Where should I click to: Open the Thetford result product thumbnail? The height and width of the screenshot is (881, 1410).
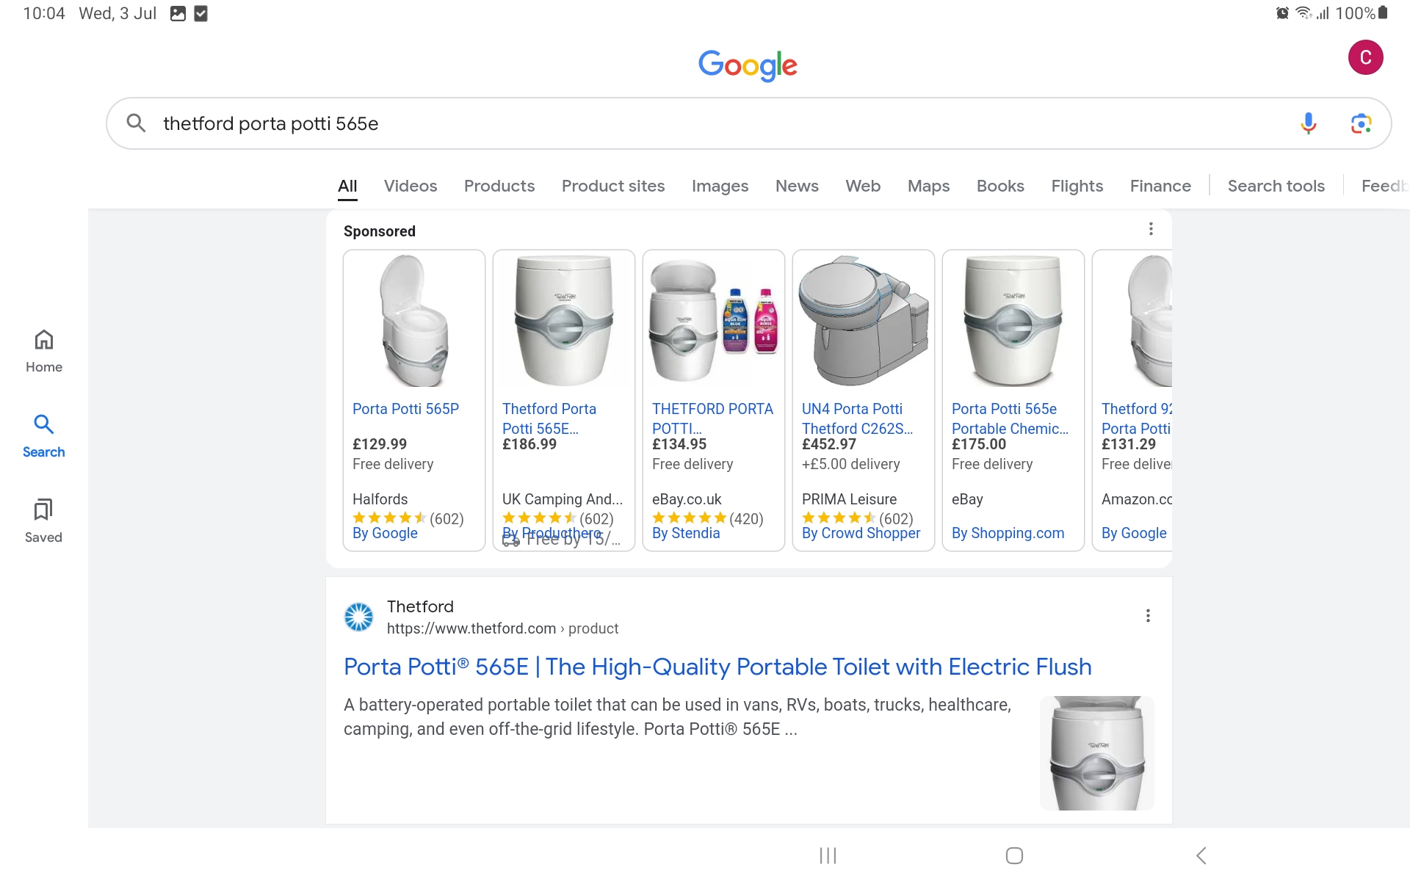[1096, 753]
